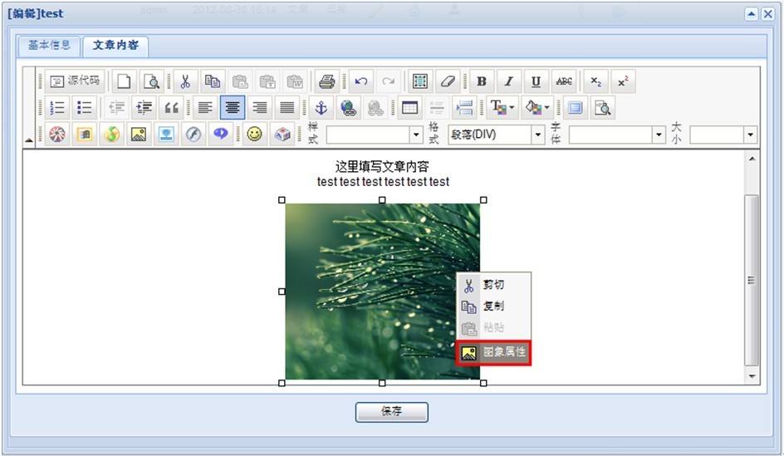The image size is (784, 456).
Task: Open the 格式 paragraph format dropdown
Action: 537,135
